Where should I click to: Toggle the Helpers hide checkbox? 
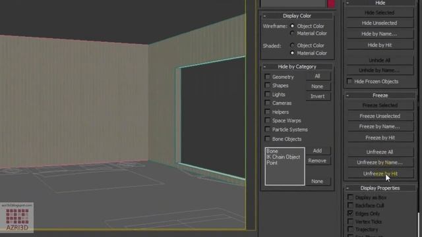267,112
